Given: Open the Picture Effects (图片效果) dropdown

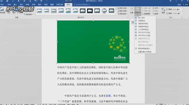Looking at the screenshot, I should pyautogui.click(x=123, y=11).
